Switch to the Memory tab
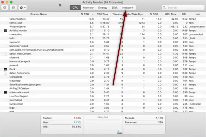The height and width of the screenshot is (137, 206). tap(88, 8)
